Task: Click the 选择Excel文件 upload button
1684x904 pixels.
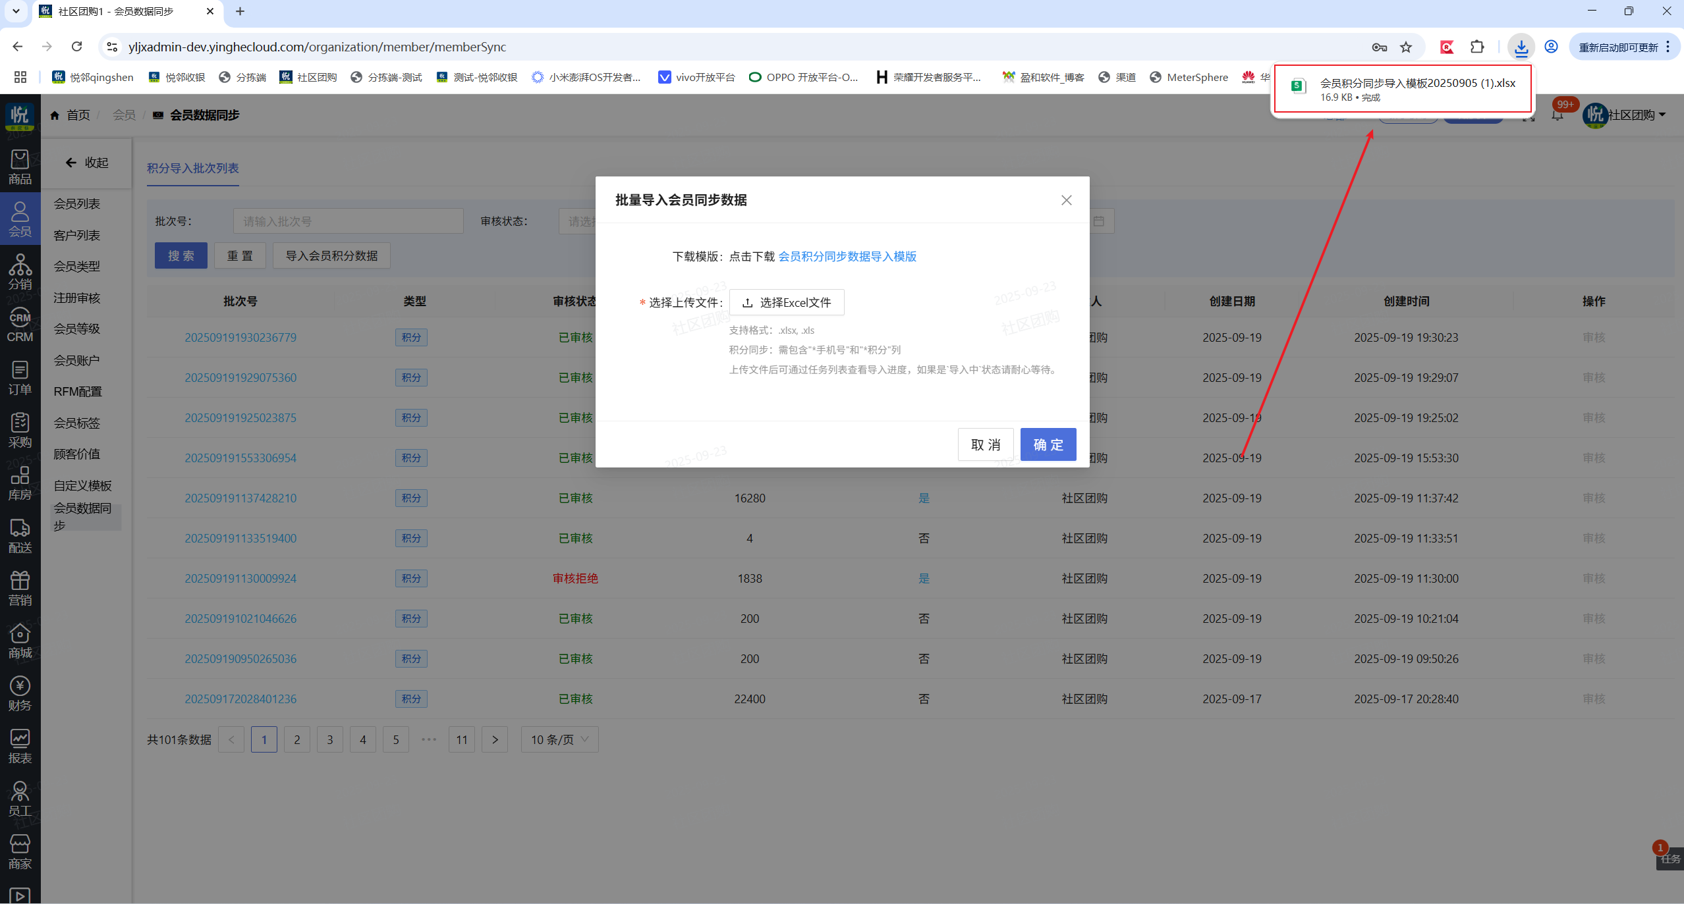Action: click(x=787, y=302)
